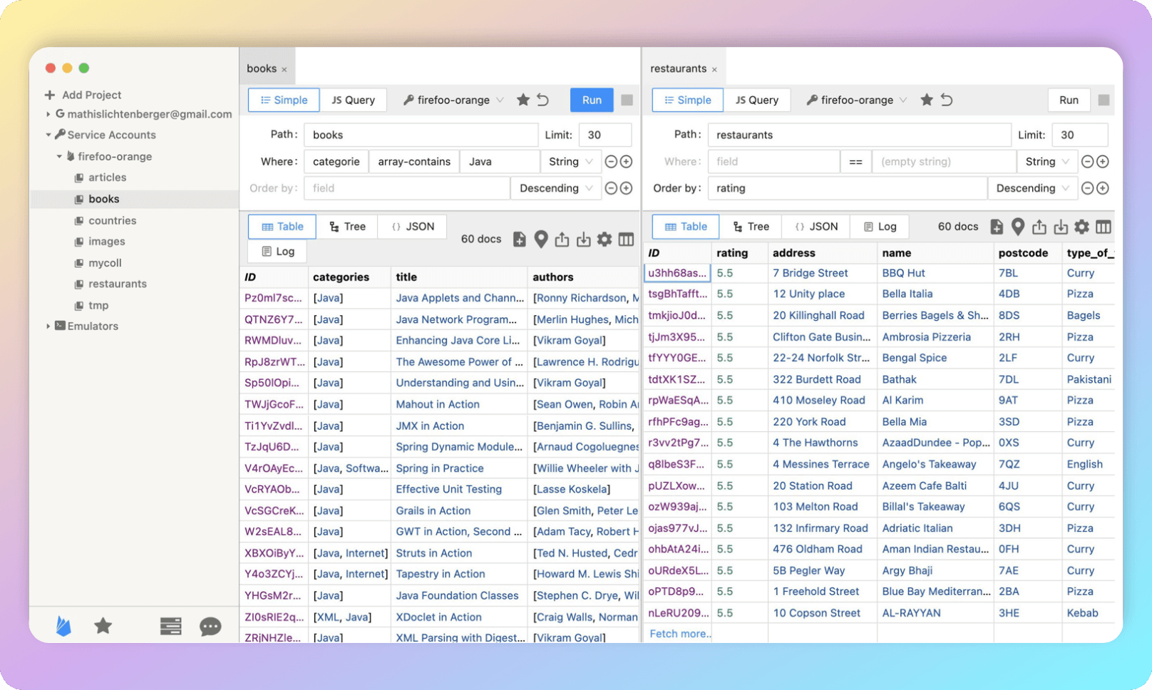Click Add Project in sidebar
This screenshot has width=1152, height=690.
(x=91, y=95)
